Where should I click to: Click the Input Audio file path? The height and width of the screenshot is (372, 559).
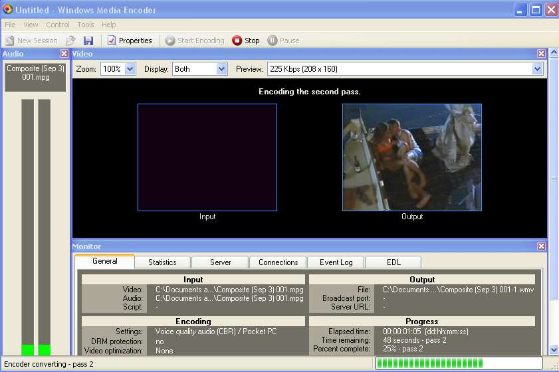pyautogui.click(x=229, y=298)
